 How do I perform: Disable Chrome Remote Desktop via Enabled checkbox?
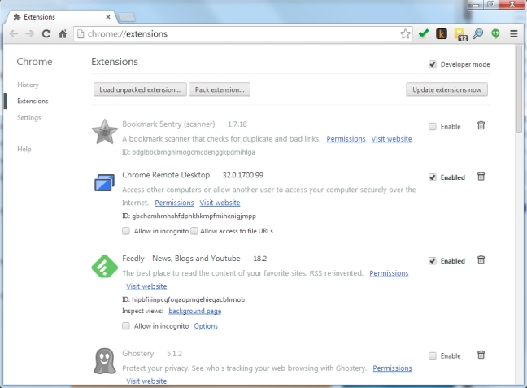(x=433, y=177)
